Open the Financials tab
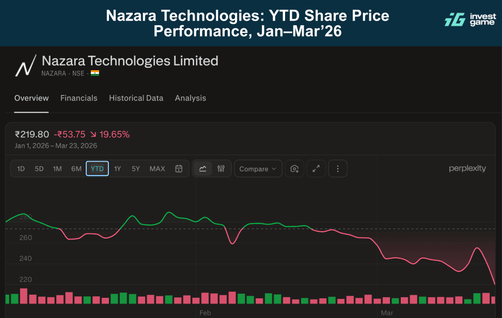 (x=79, y=98)
